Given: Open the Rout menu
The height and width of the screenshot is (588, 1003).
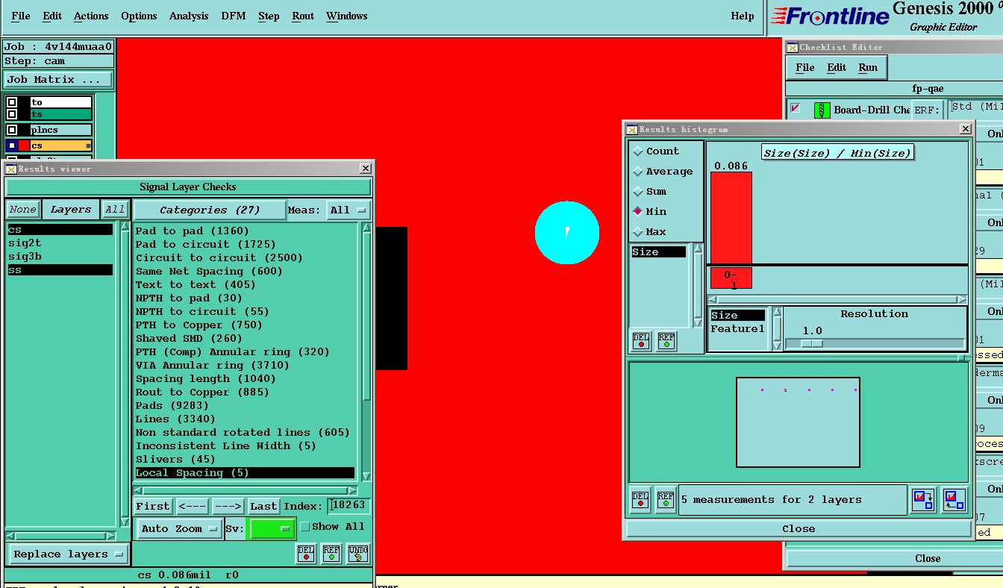Looking at the screenshot, I should tap(303, 16).
